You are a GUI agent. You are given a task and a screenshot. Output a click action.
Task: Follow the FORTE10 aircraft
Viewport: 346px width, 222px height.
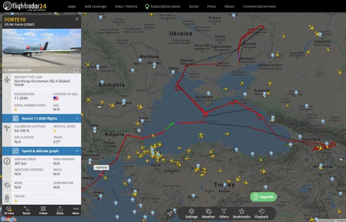click(x=43, y=210)
